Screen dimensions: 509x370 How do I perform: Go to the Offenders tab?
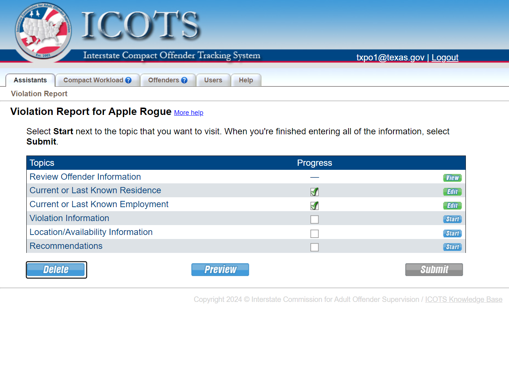(x=168, y=80)
